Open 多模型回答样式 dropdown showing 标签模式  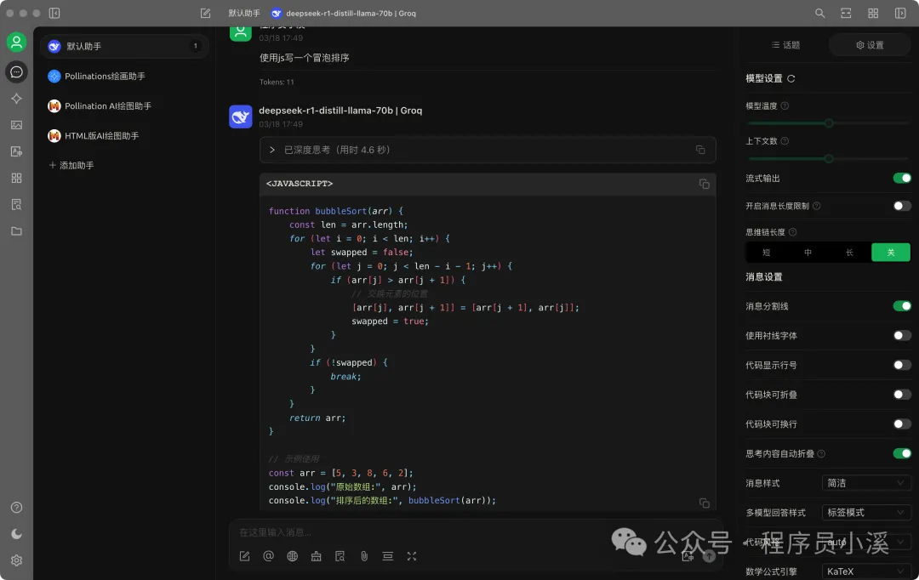click(866, 512)
